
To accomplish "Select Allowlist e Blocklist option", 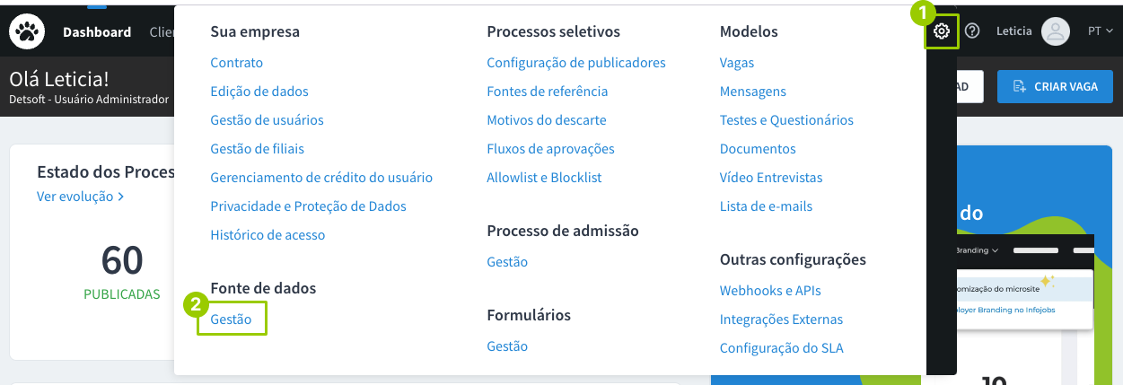I will tap(544, 178).
